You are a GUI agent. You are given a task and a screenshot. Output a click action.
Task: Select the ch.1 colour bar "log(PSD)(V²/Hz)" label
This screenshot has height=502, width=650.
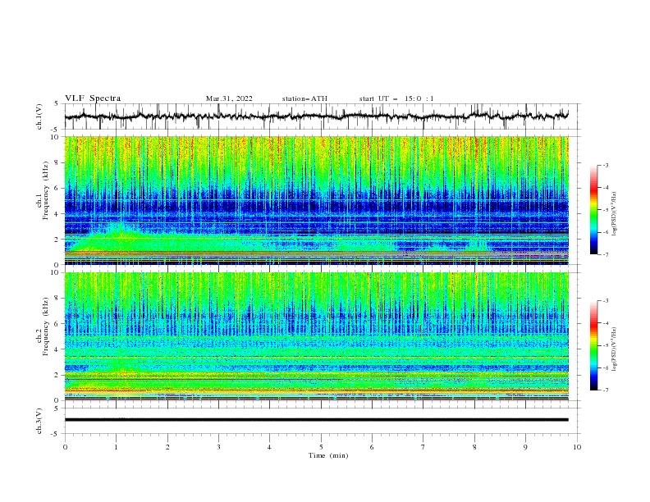click(615, 214)
